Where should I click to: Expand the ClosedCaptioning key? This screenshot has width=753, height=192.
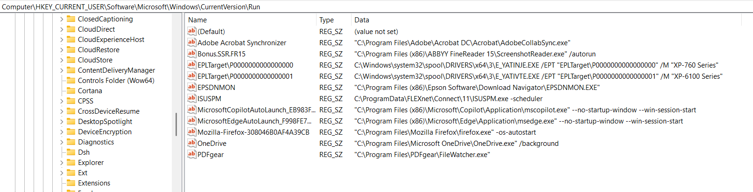pyautogui.click(x=62, y=19)
